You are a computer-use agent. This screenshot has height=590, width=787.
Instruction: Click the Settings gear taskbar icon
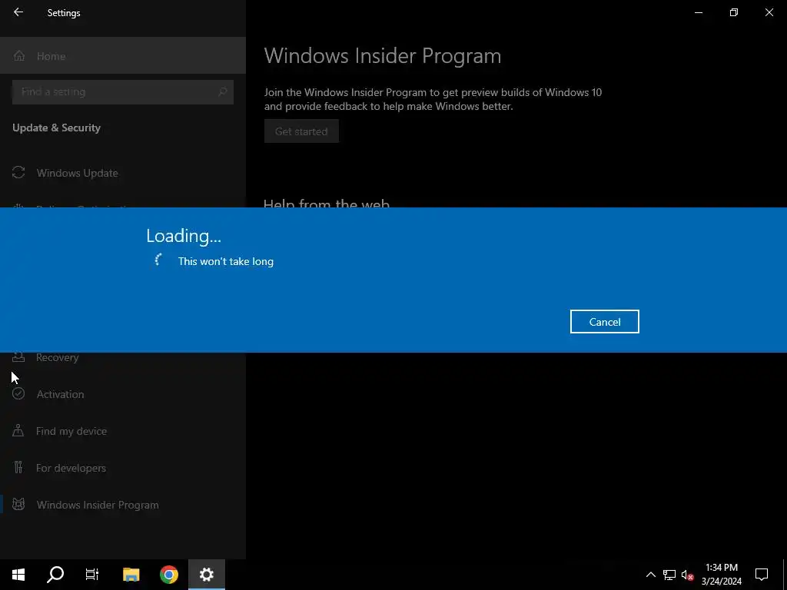206,575
